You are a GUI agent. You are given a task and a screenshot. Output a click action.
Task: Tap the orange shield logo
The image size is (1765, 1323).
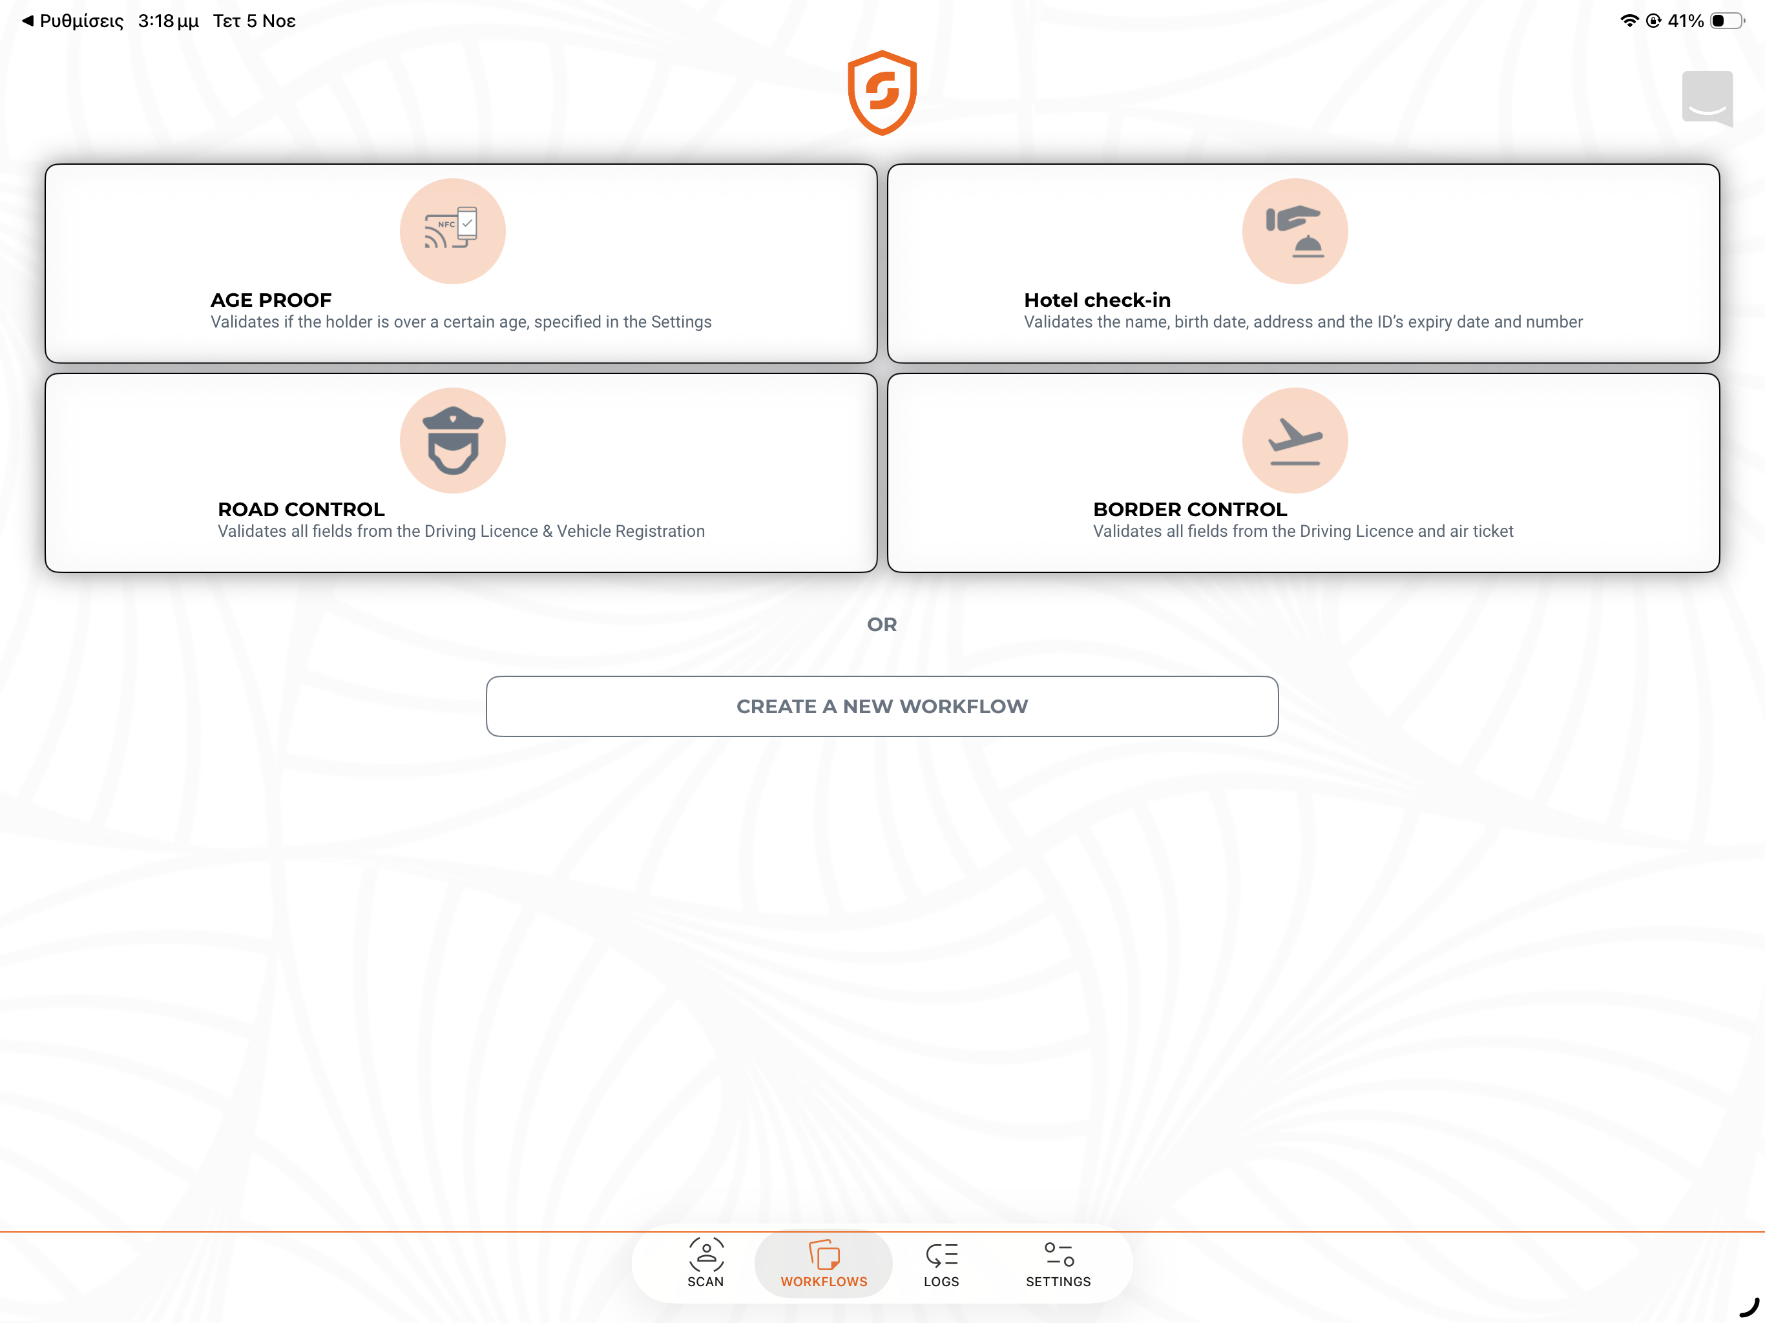tap(882, 92)
